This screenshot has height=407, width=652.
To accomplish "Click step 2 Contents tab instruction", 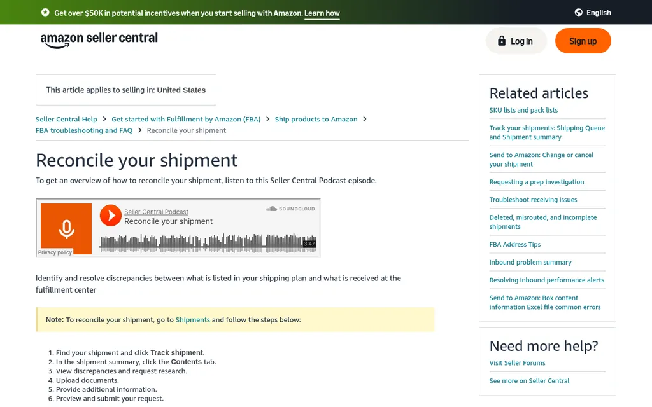I will (136, 362).
